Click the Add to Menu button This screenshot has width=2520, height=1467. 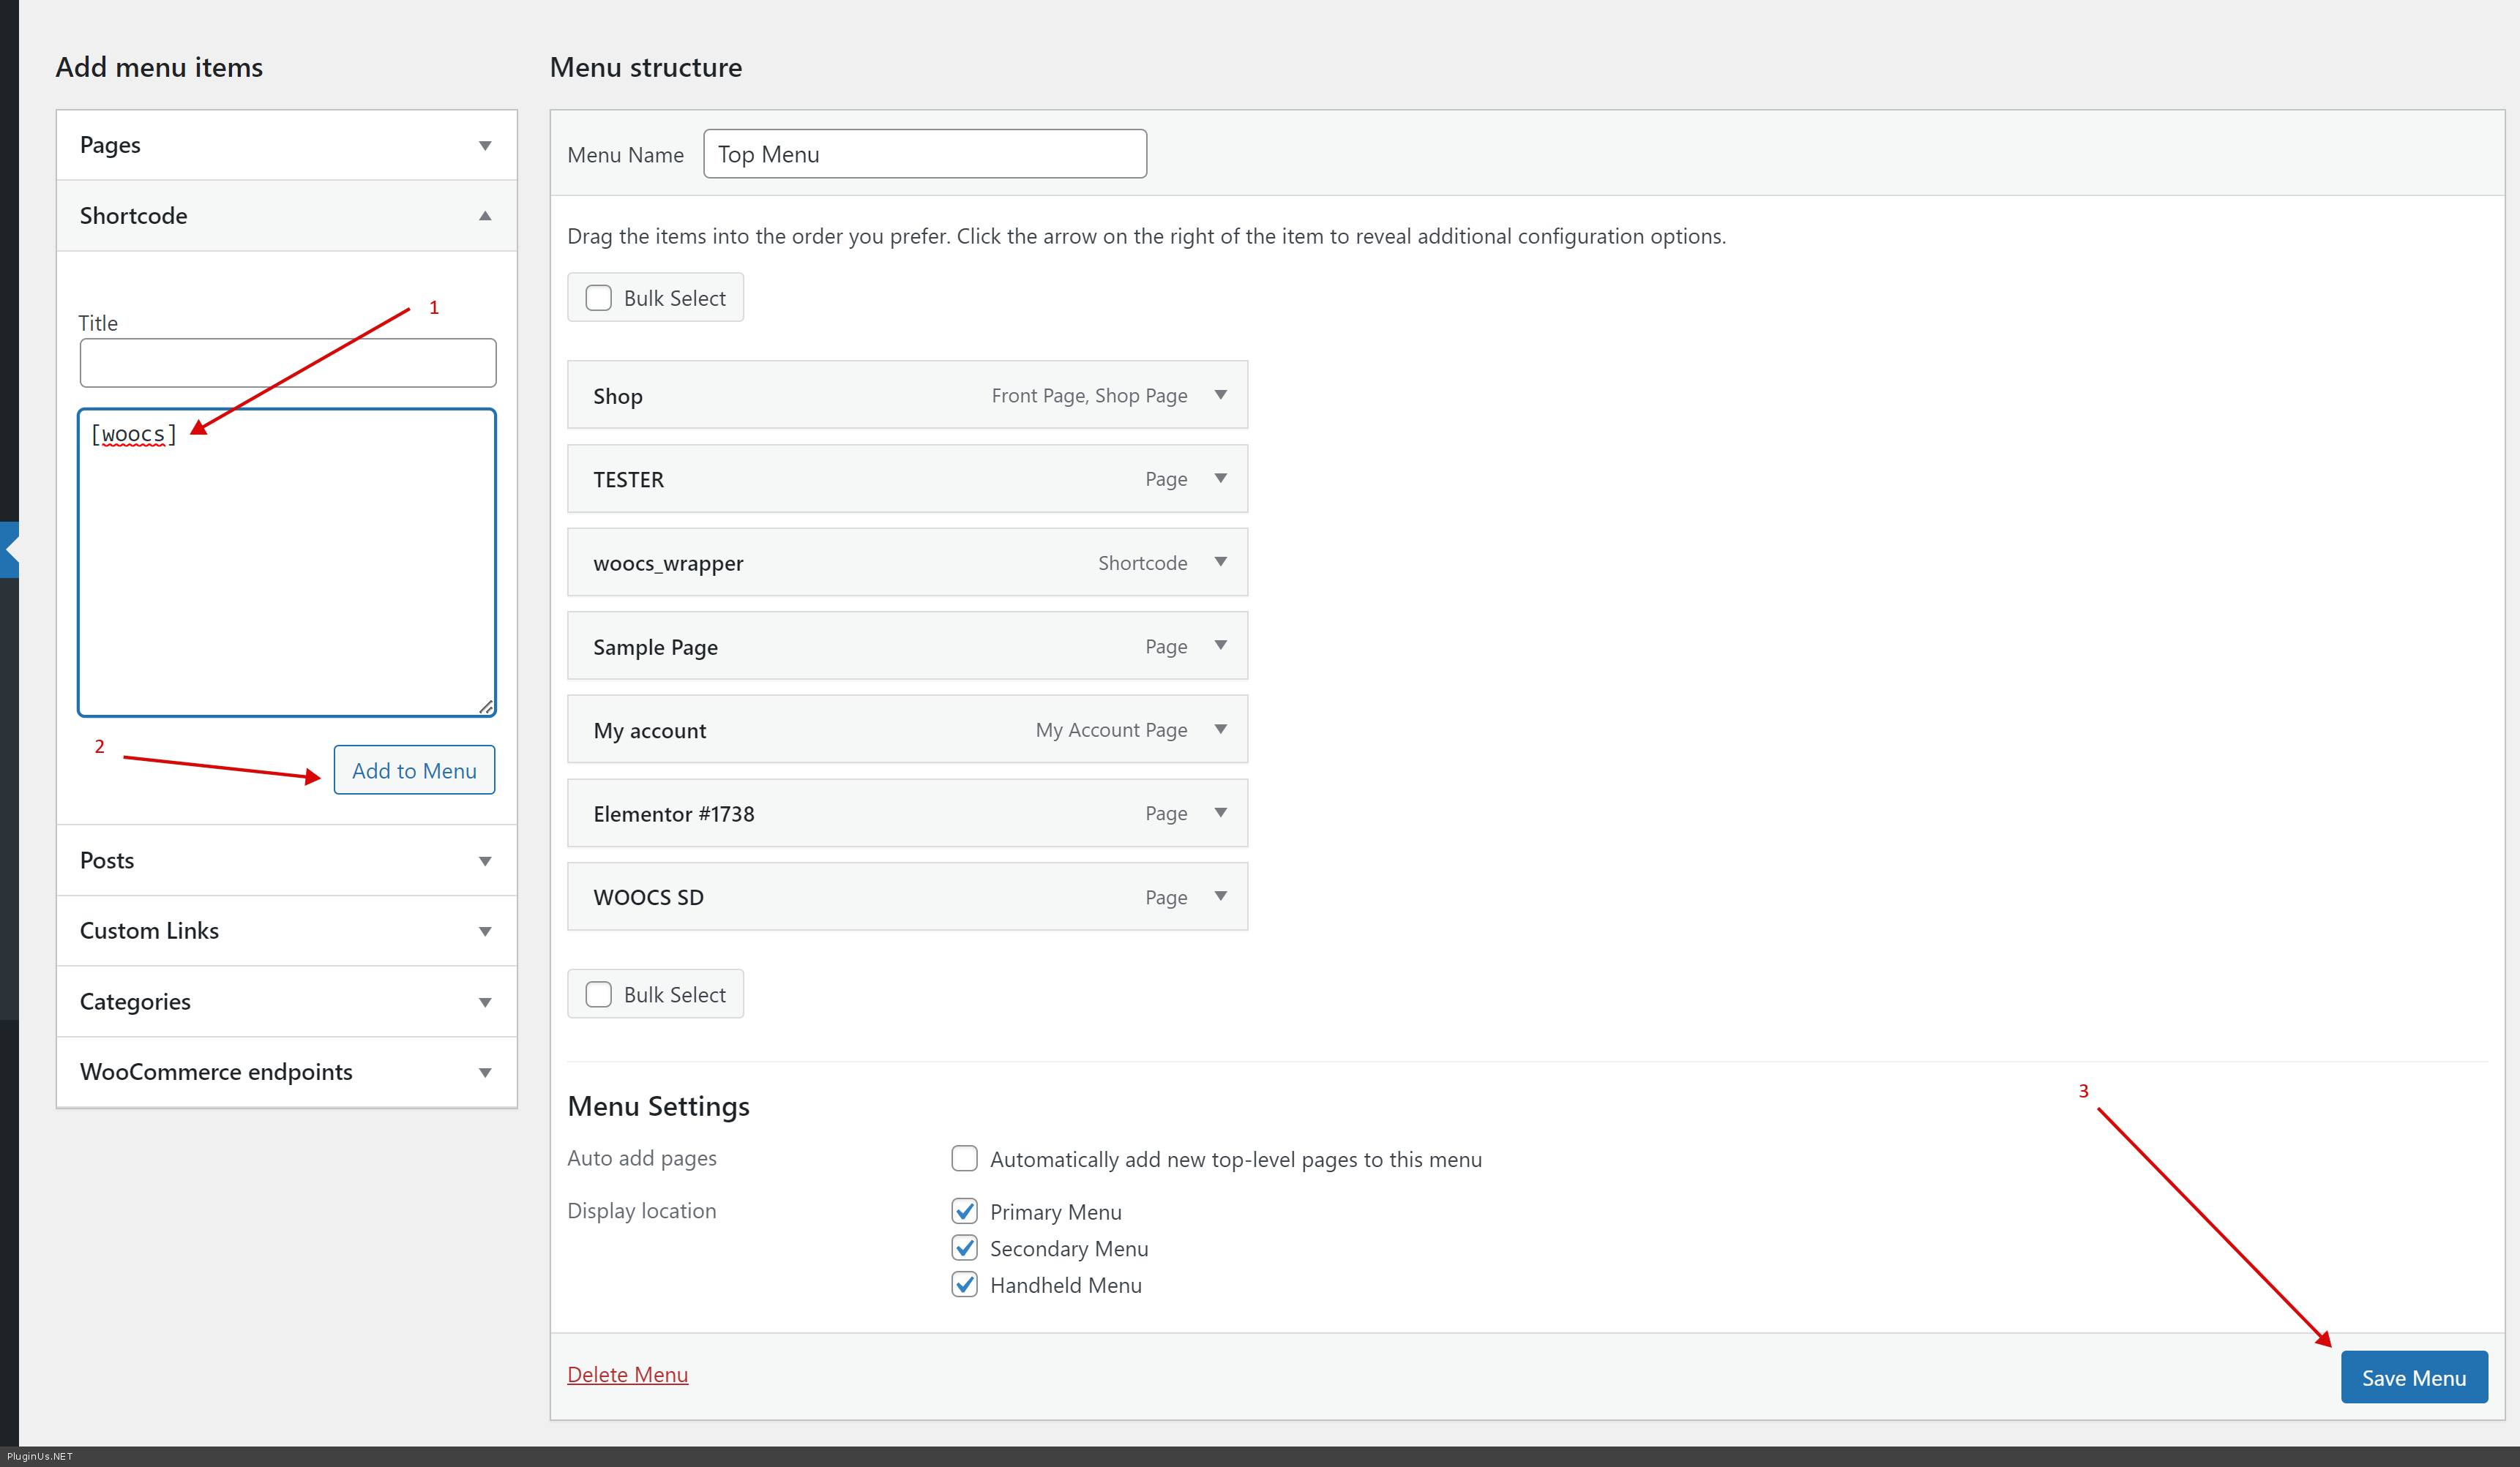coord(414,770)
